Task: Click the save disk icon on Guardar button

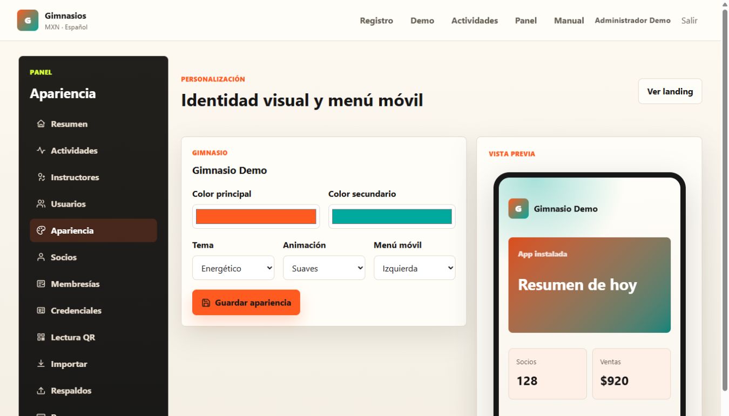Action: click(x=206, y=303)
